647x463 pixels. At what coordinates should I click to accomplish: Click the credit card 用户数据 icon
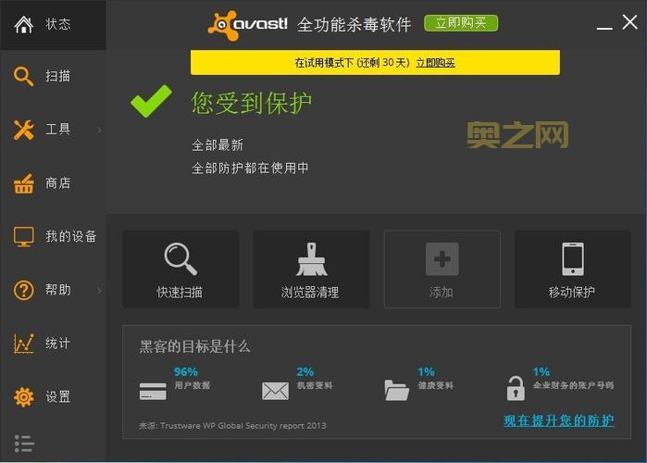(x=153, y=391)
